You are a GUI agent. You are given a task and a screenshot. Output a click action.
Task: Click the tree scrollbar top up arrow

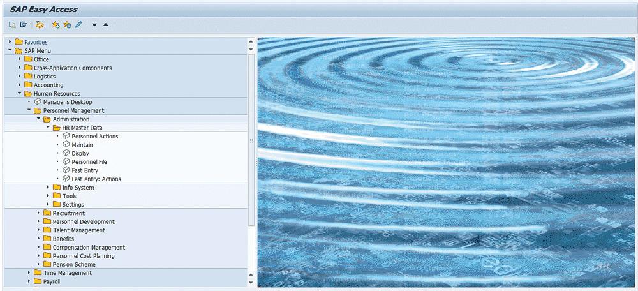pos(251,41)
